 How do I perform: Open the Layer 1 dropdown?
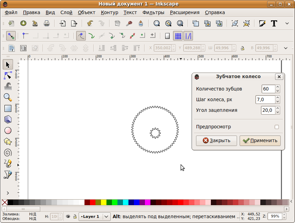pos(94,216)
